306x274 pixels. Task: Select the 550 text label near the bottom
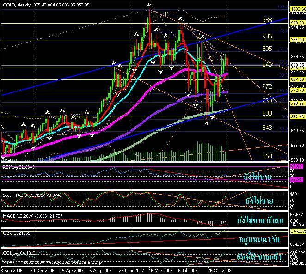tap(267, 157)
